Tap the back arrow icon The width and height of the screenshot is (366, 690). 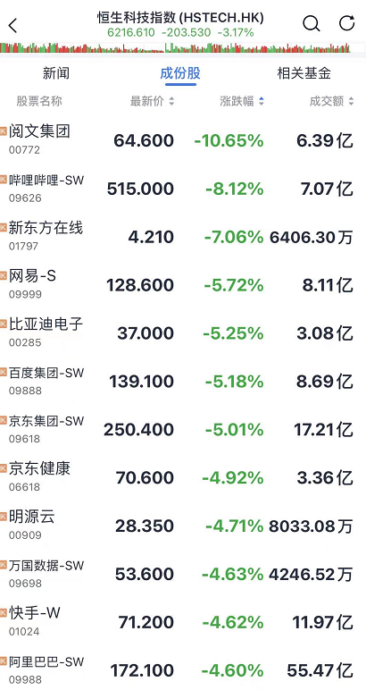[12, 25]
